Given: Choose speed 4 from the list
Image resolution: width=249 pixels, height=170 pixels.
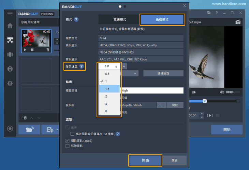Looking at the screenshot, I should [109, 104].
